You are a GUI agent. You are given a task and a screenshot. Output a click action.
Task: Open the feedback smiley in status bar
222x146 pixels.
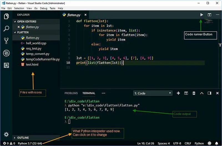click(x=210, y=143)
